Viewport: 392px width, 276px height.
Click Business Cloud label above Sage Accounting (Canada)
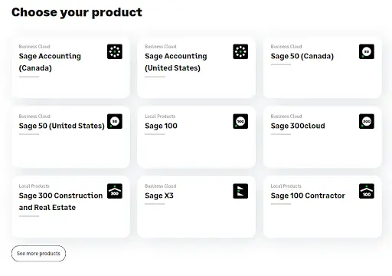34,47
